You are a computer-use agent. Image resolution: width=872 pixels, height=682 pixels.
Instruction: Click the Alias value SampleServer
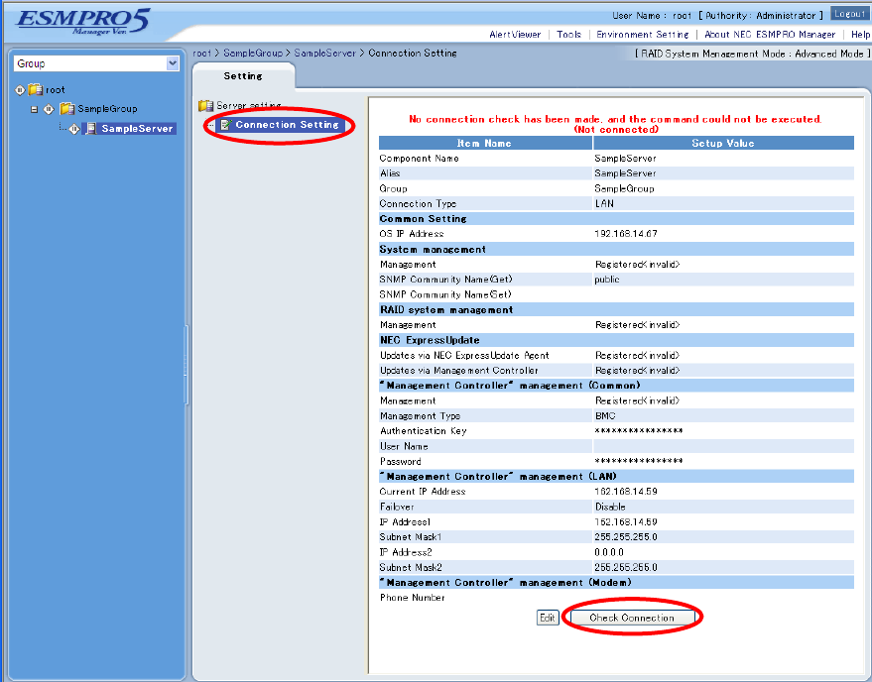pos(625,173)
